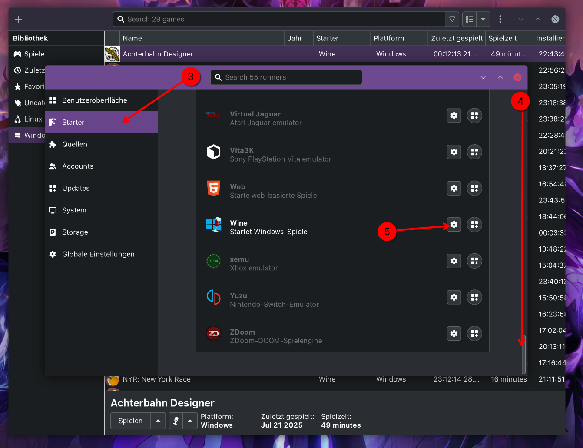This screenshot has width=583, height=448.
Task: Open Benutzeroberfläche settings tab
Action: coord(101,100)
